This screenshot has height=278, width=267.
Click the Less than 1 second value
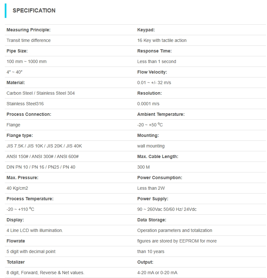pos(157,61)
